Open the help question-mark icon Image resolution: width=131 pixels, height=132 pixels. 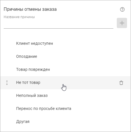pos(122,9)
